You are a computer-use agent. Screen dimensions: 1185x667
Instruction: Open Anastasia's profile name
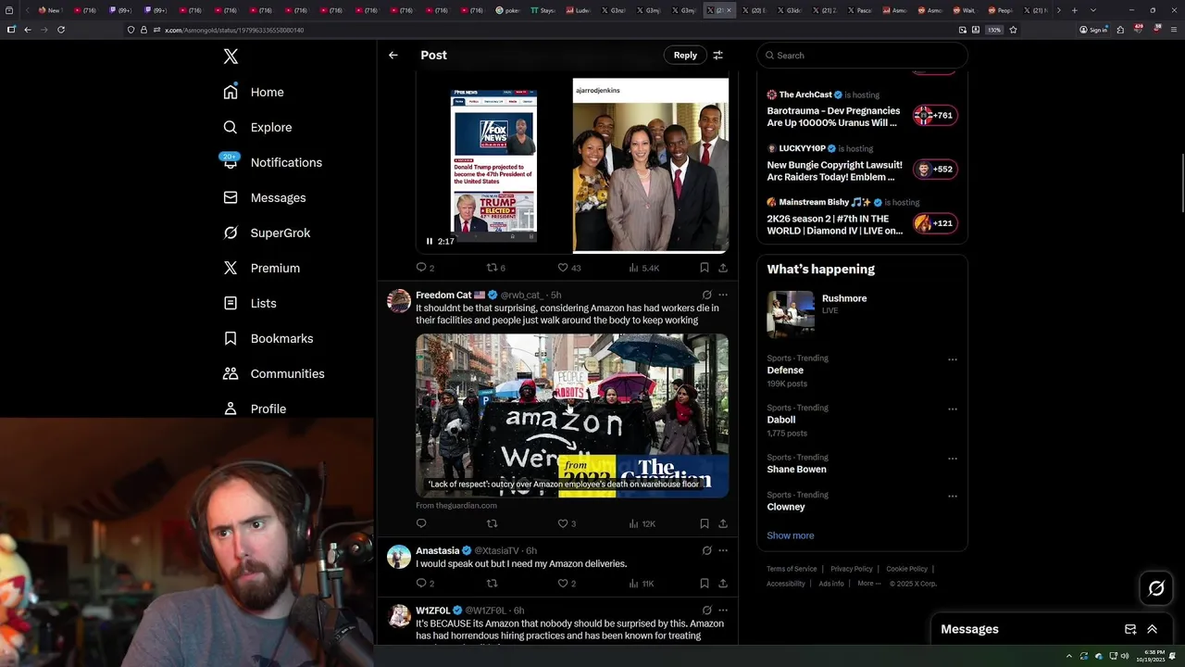(437, 550)
